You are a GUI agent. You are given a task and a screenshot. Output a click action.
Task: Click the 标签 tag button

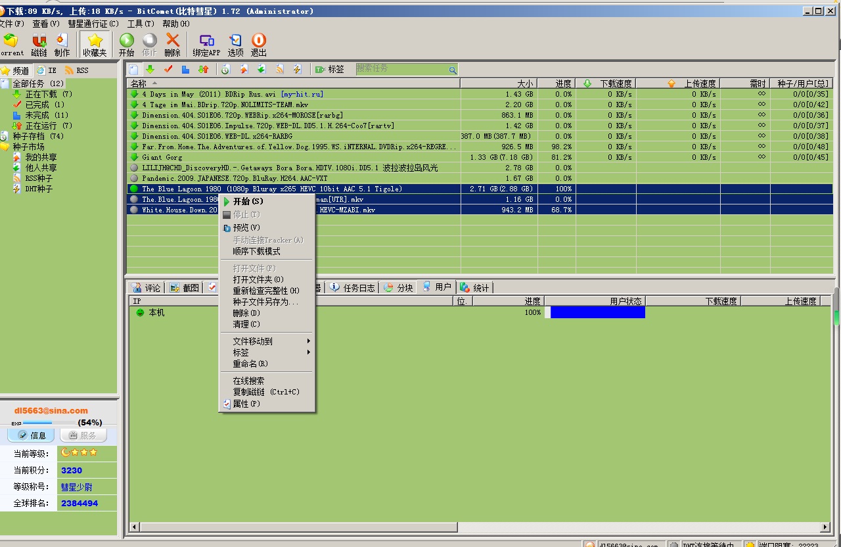point(330,69)
